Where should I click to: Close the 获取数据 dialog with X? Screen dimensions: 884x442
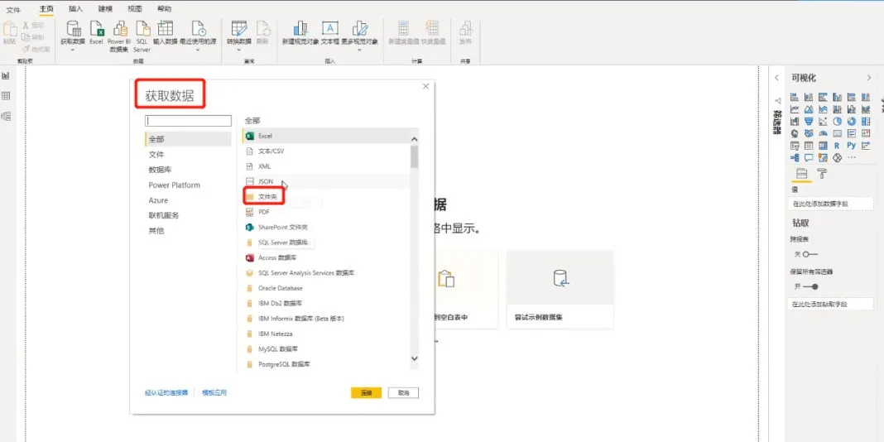(425, 86)
